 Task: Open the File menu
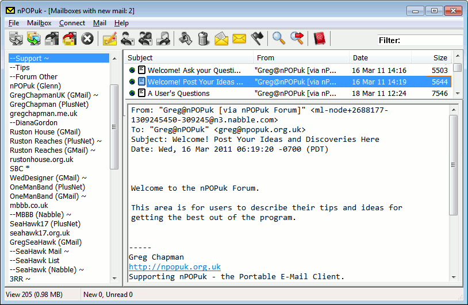pyautogui.click(x=14, y=23)
